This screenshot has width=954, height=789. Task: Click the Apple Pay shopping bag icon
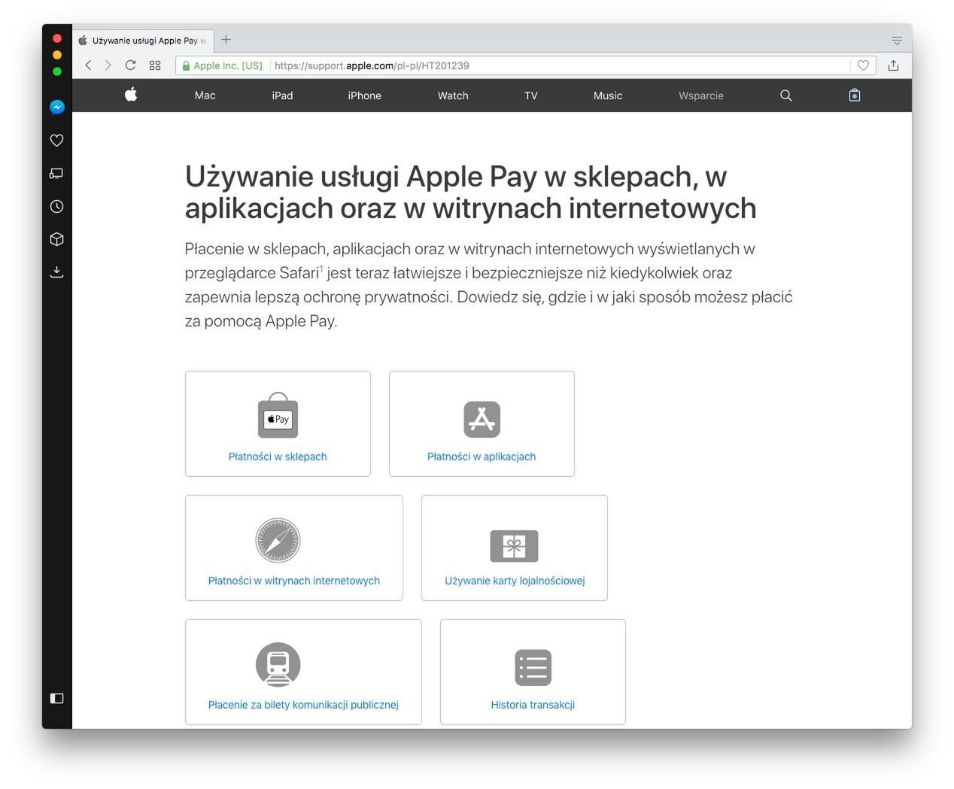click(278, 415)
